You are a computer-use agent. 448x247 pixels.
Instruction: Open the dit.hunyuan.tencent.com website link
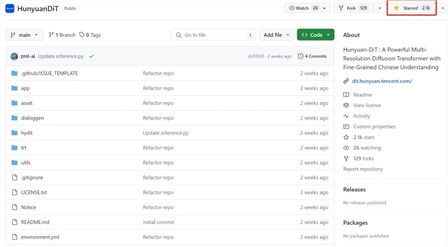[382, 81]
